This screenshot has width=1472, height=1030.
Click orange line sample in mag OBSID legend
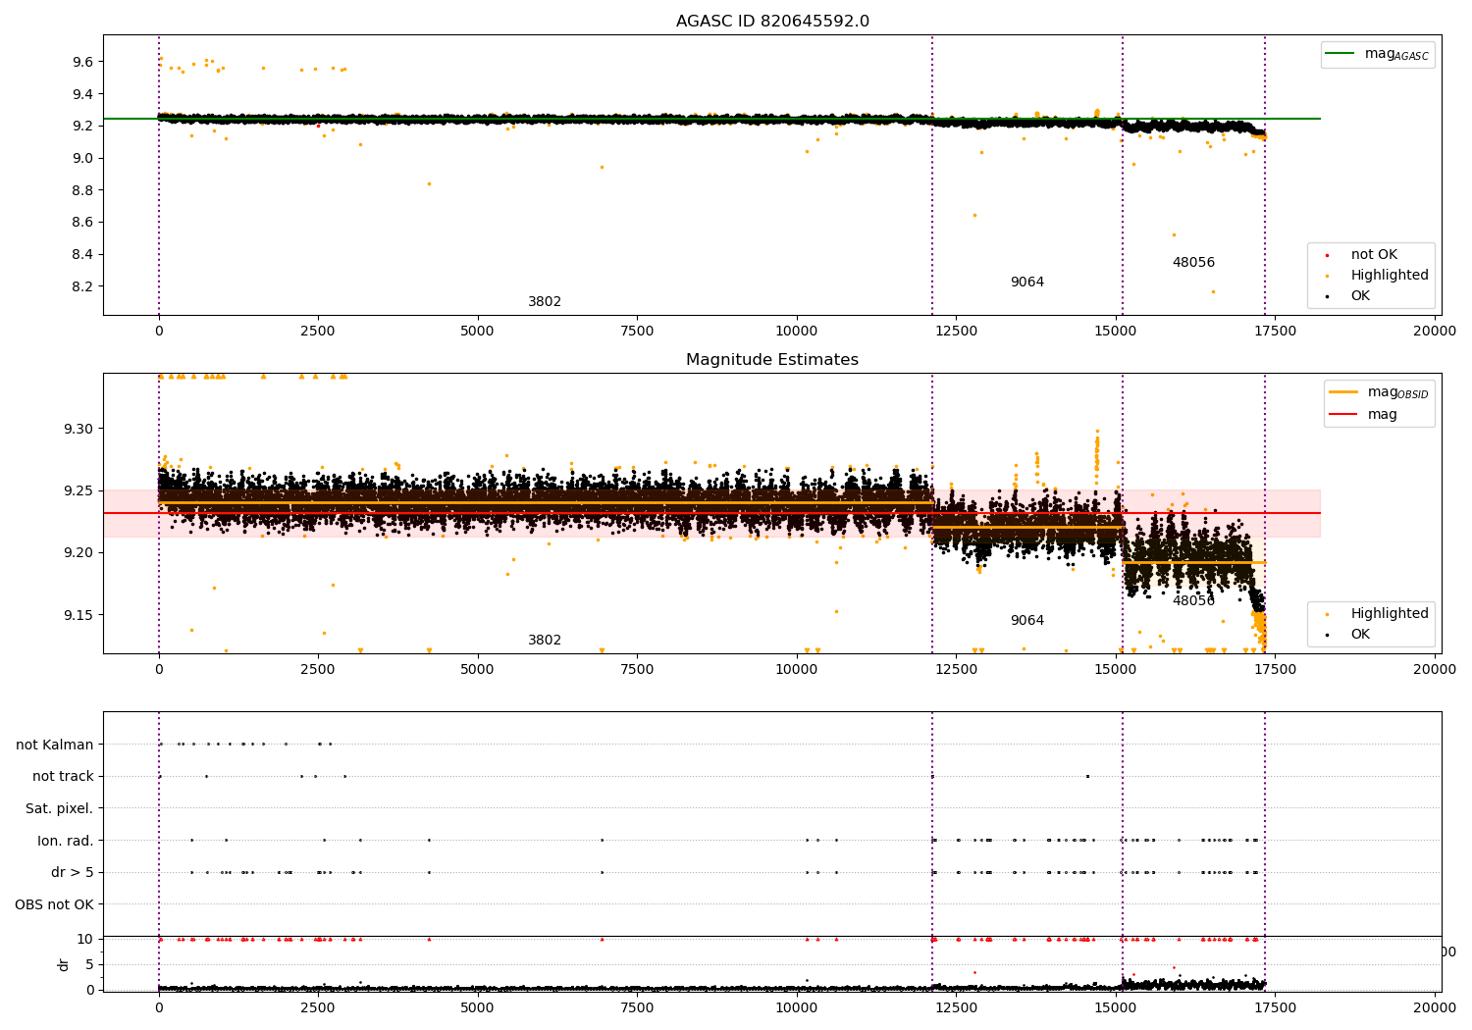1342,391
